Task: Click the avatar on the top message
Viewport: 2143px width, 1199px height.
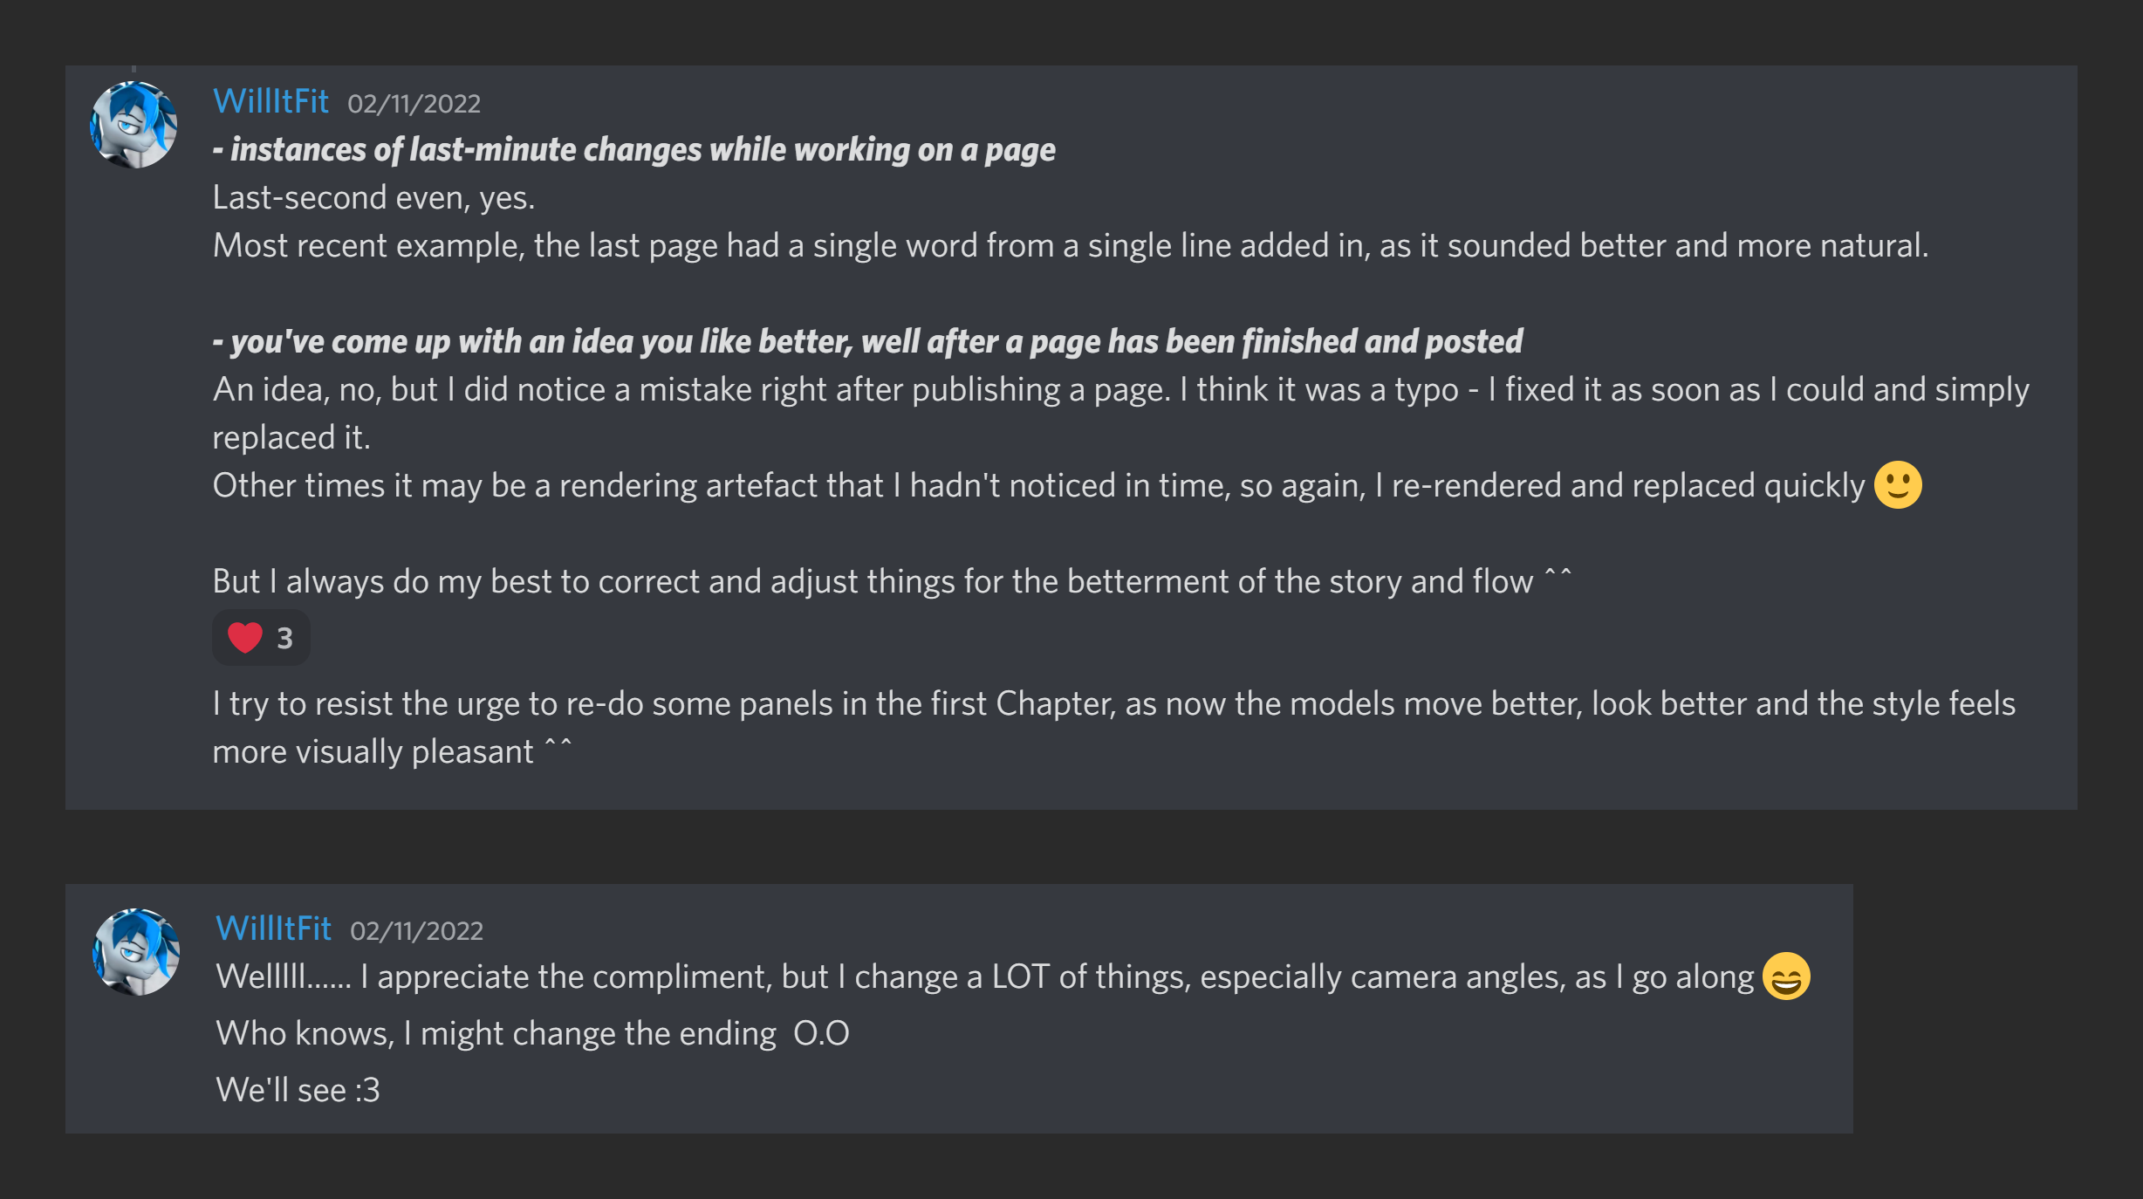Action: pyautogui.click(x=134, y=124)
